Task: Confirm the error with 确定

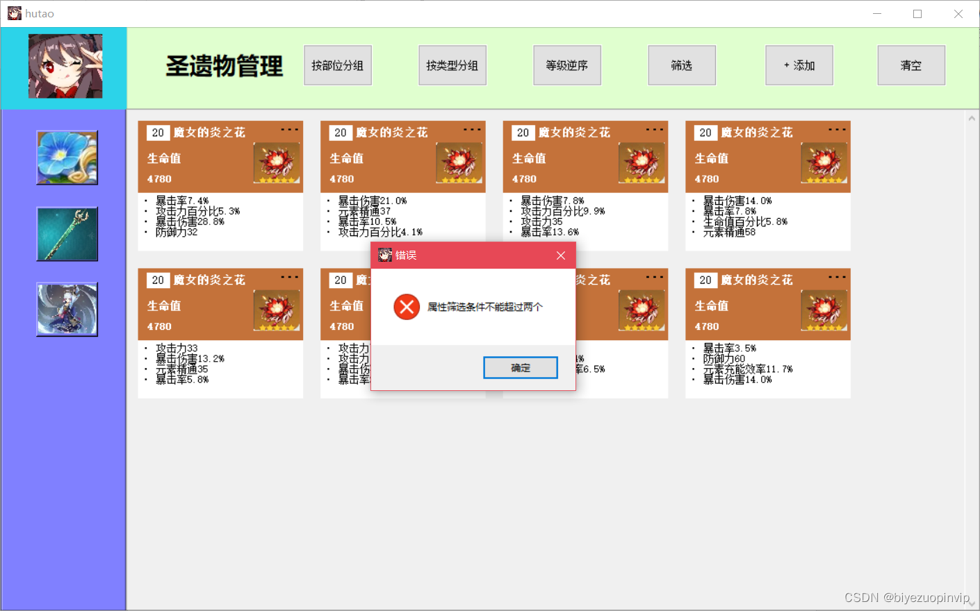Action: pyautogui.click(x=521, y=368)
